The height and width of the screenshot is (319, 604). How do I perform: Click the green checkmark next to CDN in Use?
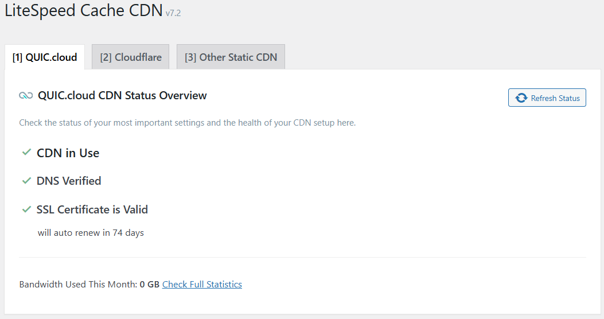coord(26,152)
